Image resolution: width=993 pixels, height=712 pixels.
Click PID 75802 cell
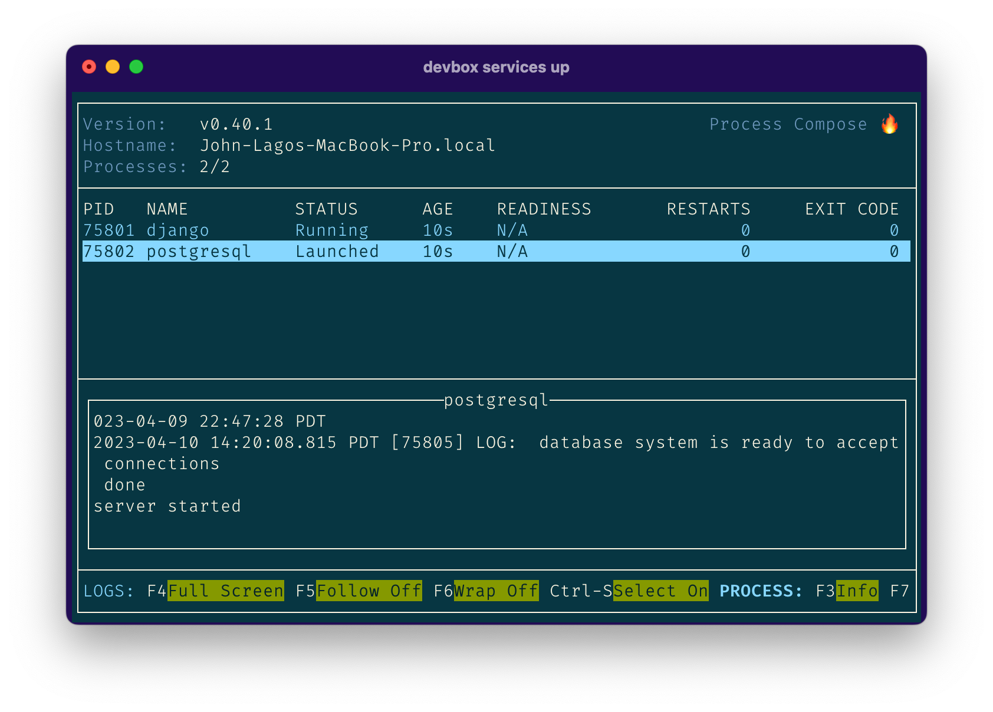coord(108,252)
